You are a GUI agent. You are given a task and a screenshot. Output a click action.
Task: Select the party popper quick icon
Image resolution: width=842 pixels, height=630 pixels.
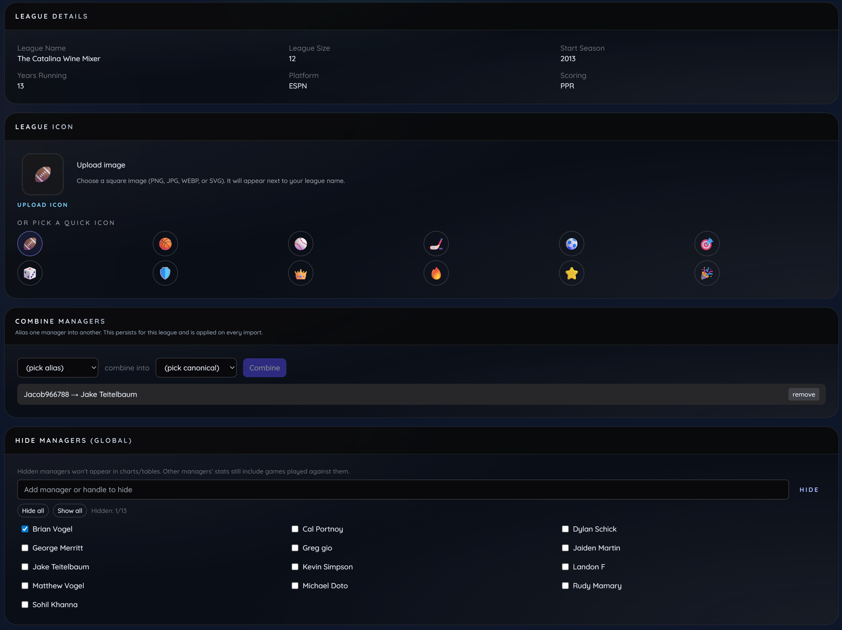click(707, 273)
